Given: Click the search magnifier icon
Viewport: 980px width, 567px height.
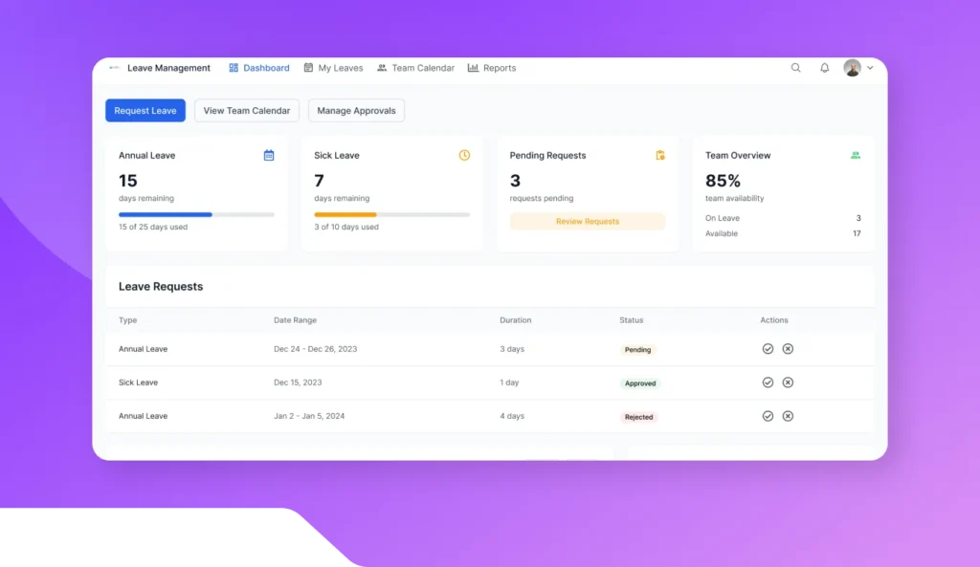Looking at the screenshot, I should click(x=795, y=68).
